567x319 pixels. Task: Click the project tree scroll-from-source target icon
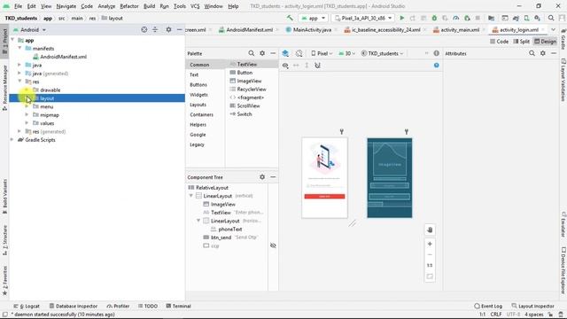[144, 29]
